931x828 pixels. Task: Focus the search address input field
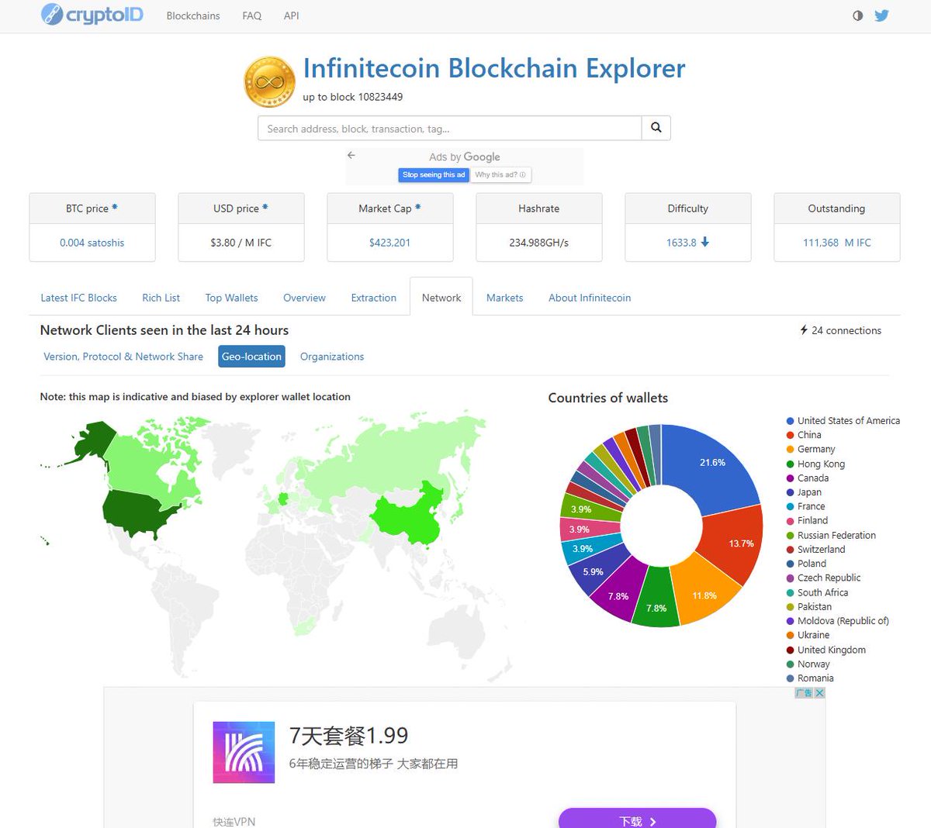[450, 128]
